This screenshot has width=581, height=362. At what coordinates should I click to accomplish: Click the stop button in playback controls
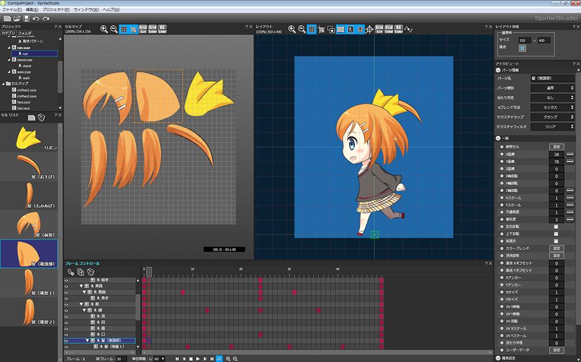[191, 359]
